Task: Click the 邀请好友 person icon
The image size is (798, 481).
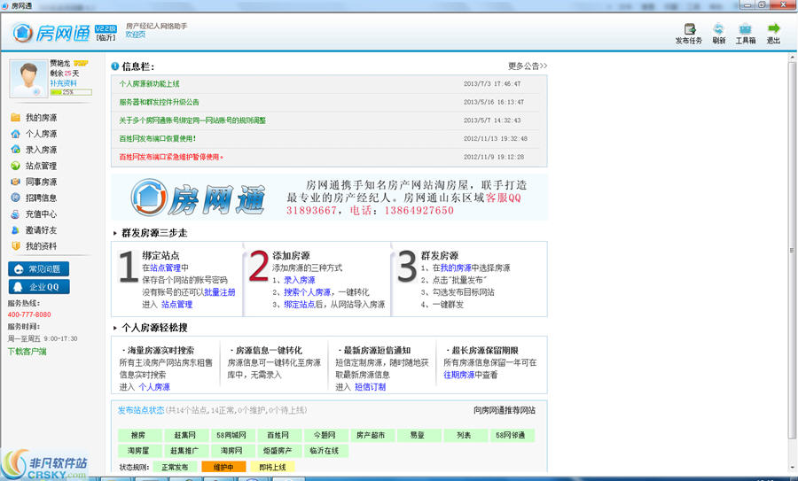Action: (x=15, y=229)
